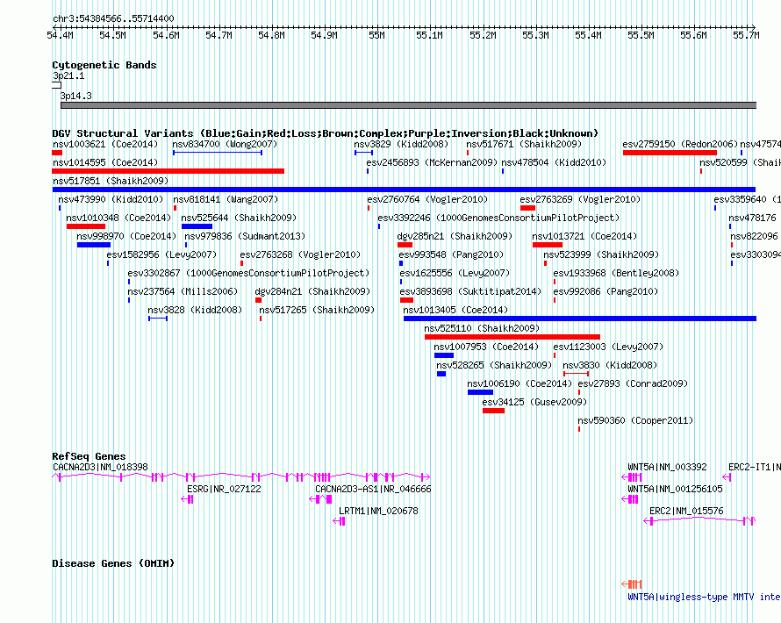Select nsv1006190 (Coe2014) blue bar
781x623 pixels.
click(x=480, y=392)
